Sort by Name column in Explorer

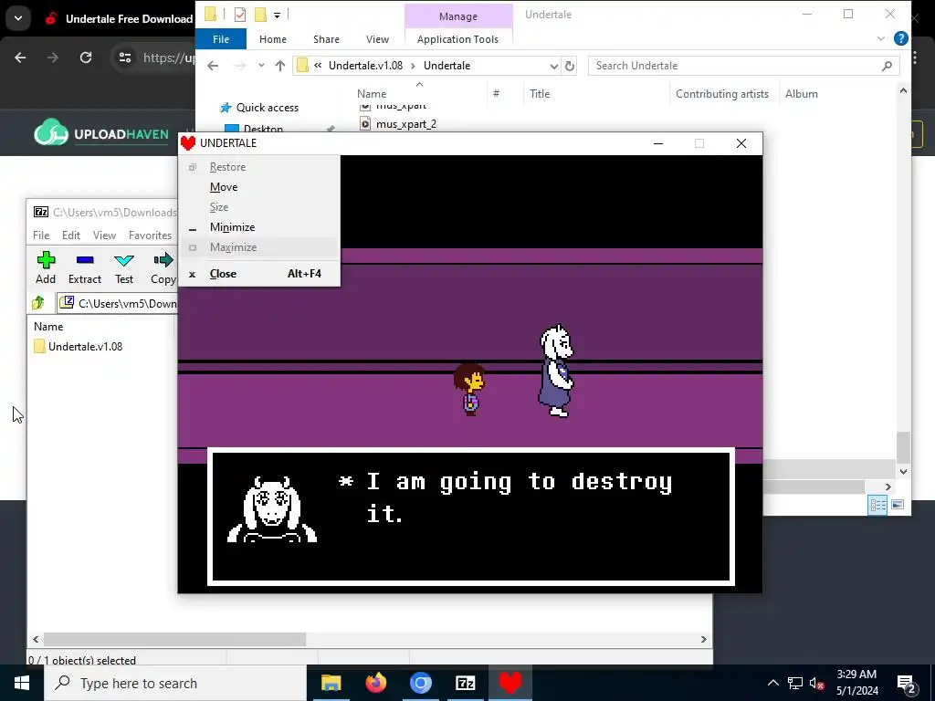[372, 94]
